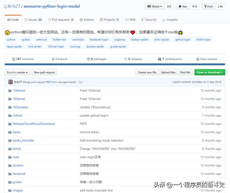View the 7 contributors
230x193 pixels.
click(170, 59)
